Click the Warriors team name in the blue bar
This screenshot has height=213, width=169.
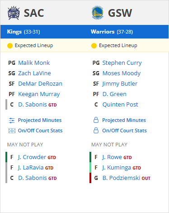pos(103,32)
